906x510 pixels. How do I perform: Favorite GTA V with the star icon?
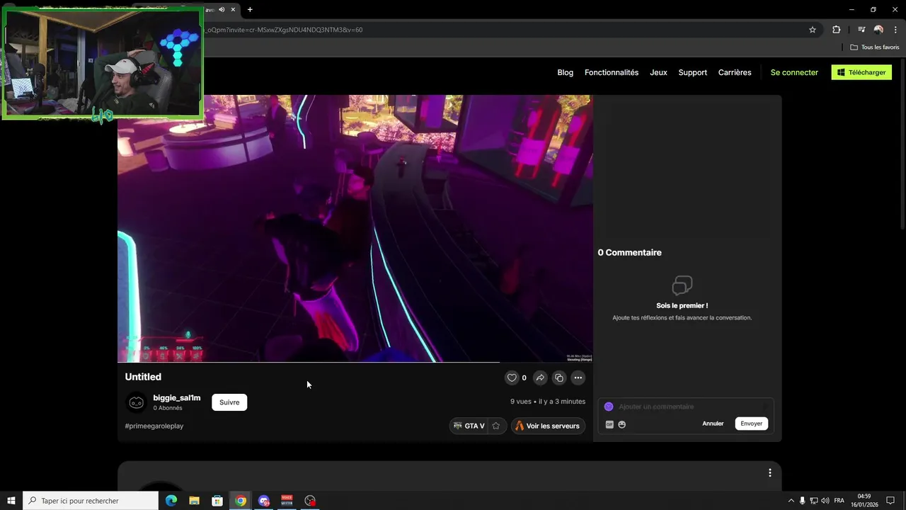[496, 426]
